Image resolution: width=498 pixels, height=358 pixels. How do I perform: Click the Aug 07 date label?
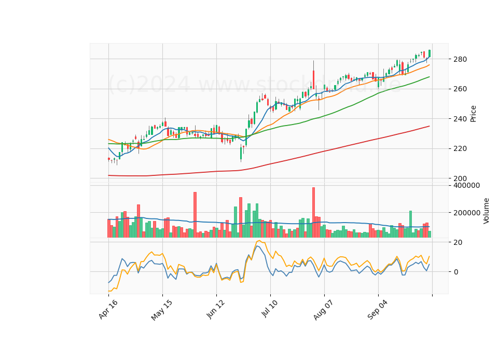click(323, 310)
